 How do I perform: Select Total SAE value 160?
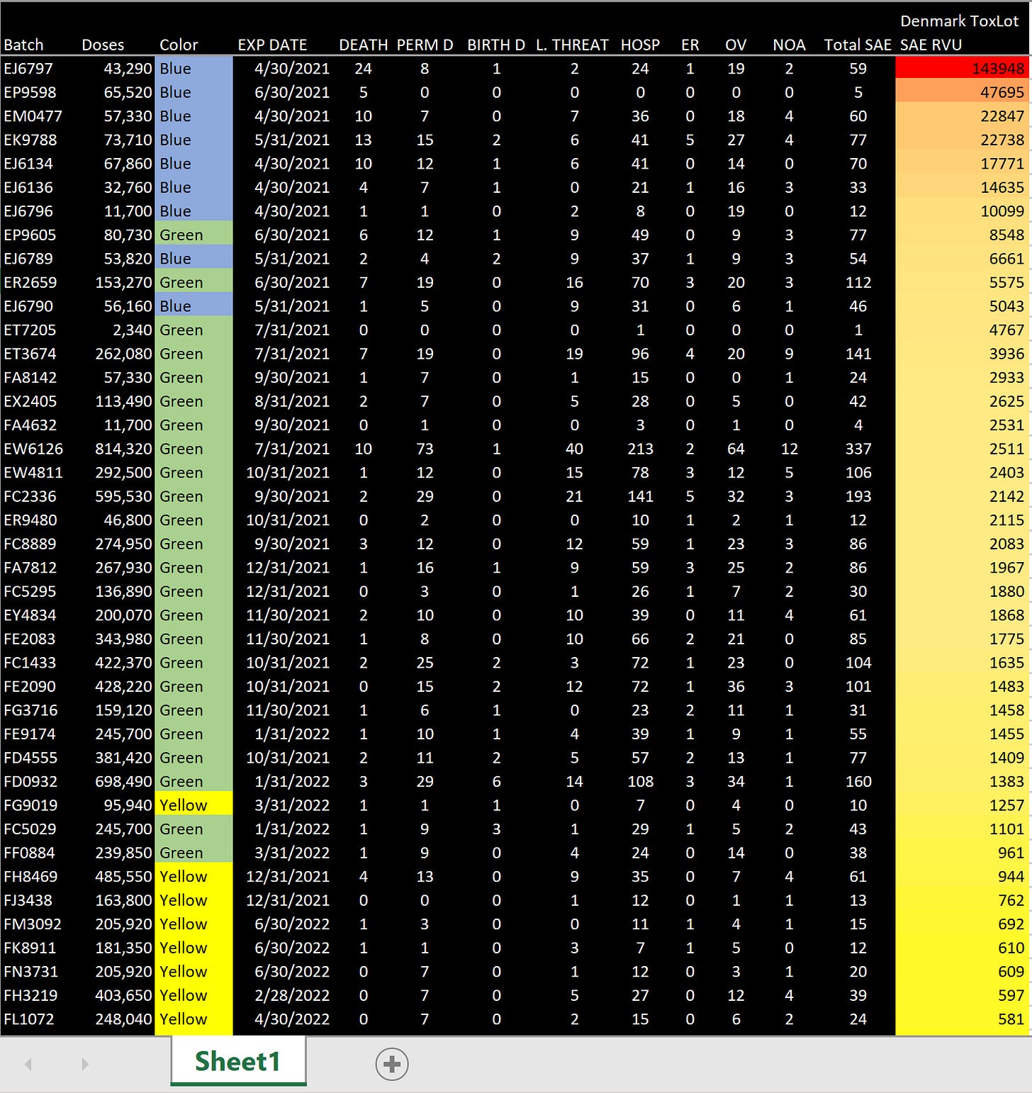click(858, 781)
